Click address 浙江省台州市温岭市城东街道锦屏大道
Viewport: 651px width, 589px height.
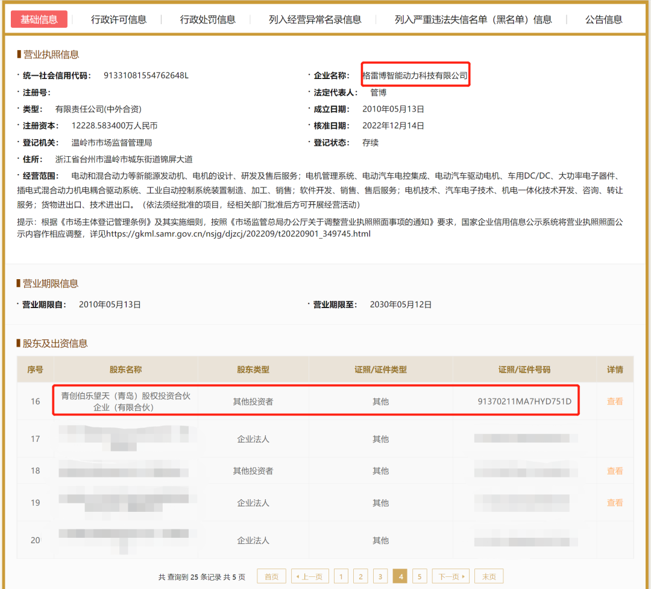(x=124, y=159)
